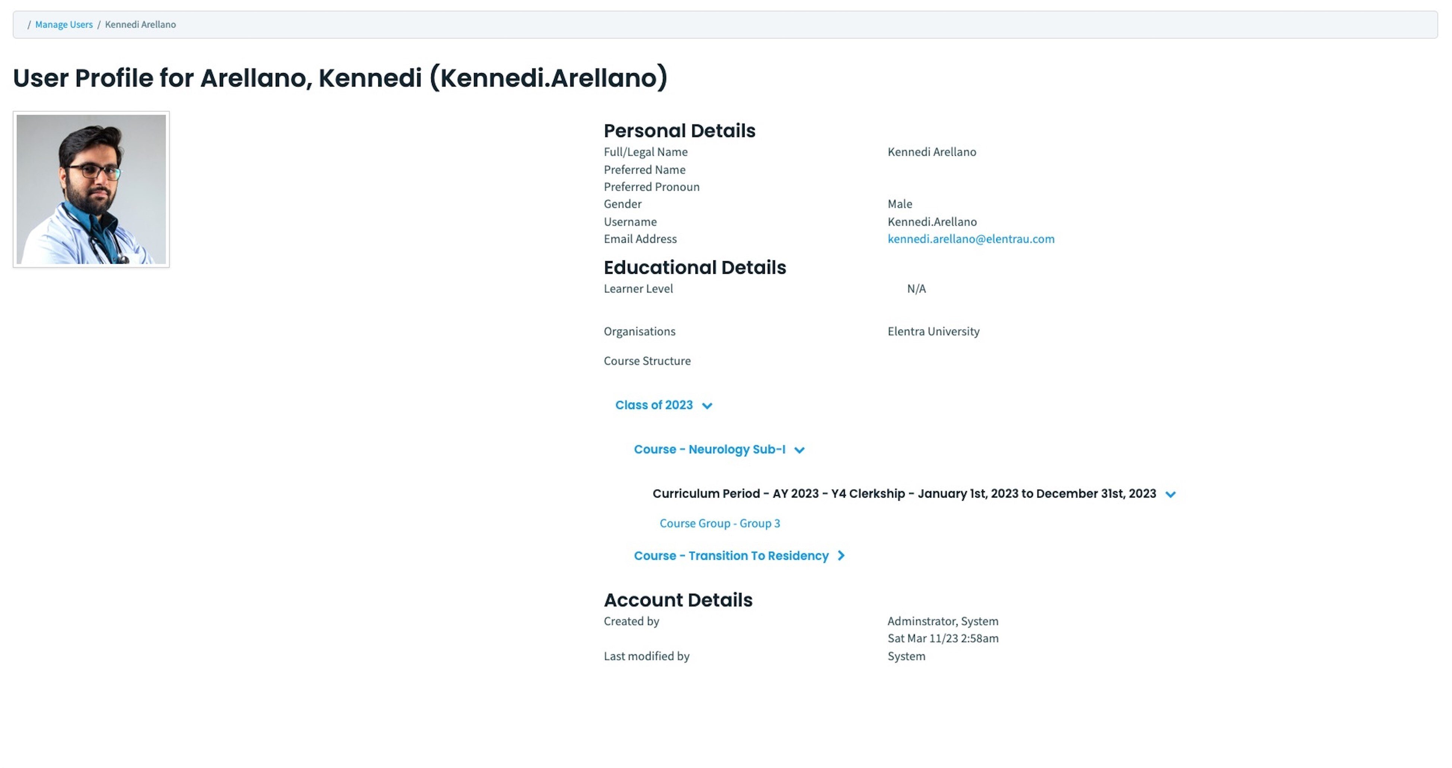Select the Course - Neurology Sub-I label

[x=709, y=449]
